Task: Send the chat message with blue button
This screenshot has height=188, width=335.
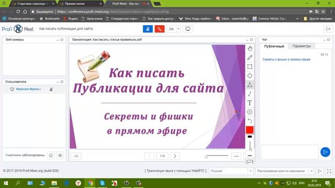Action: pyautogui.click(x=325, y=152)
